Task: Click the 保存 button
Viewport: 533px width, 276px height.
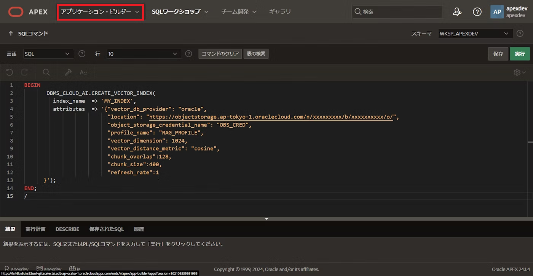Action: pos(498,54)
